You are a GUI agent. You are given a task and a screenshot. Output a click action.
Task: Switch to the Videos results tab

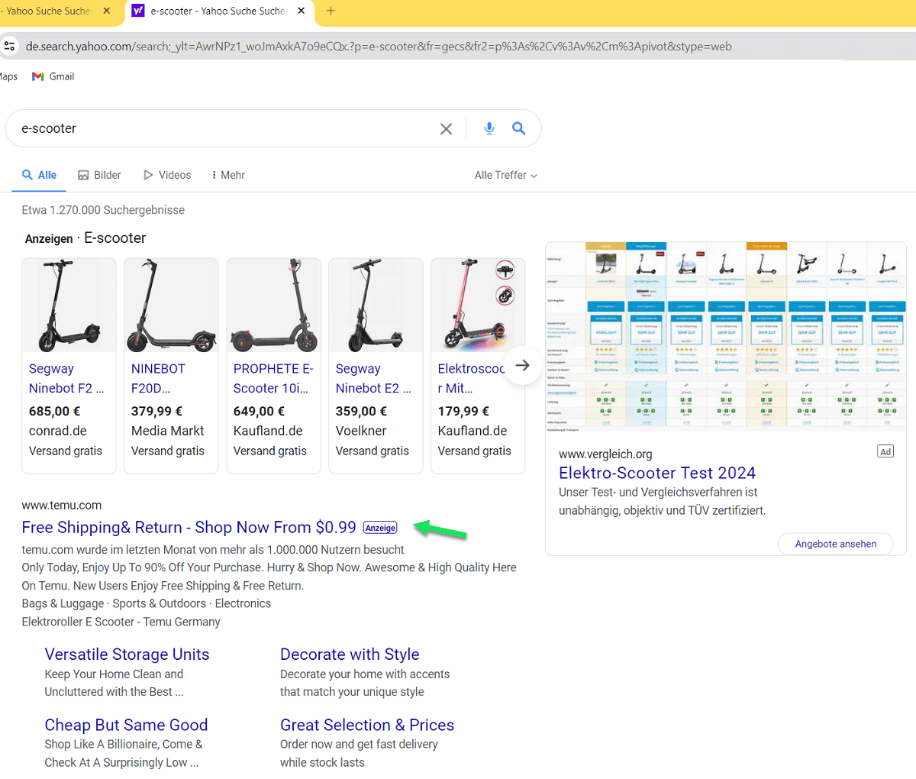(x=167, y=175)
